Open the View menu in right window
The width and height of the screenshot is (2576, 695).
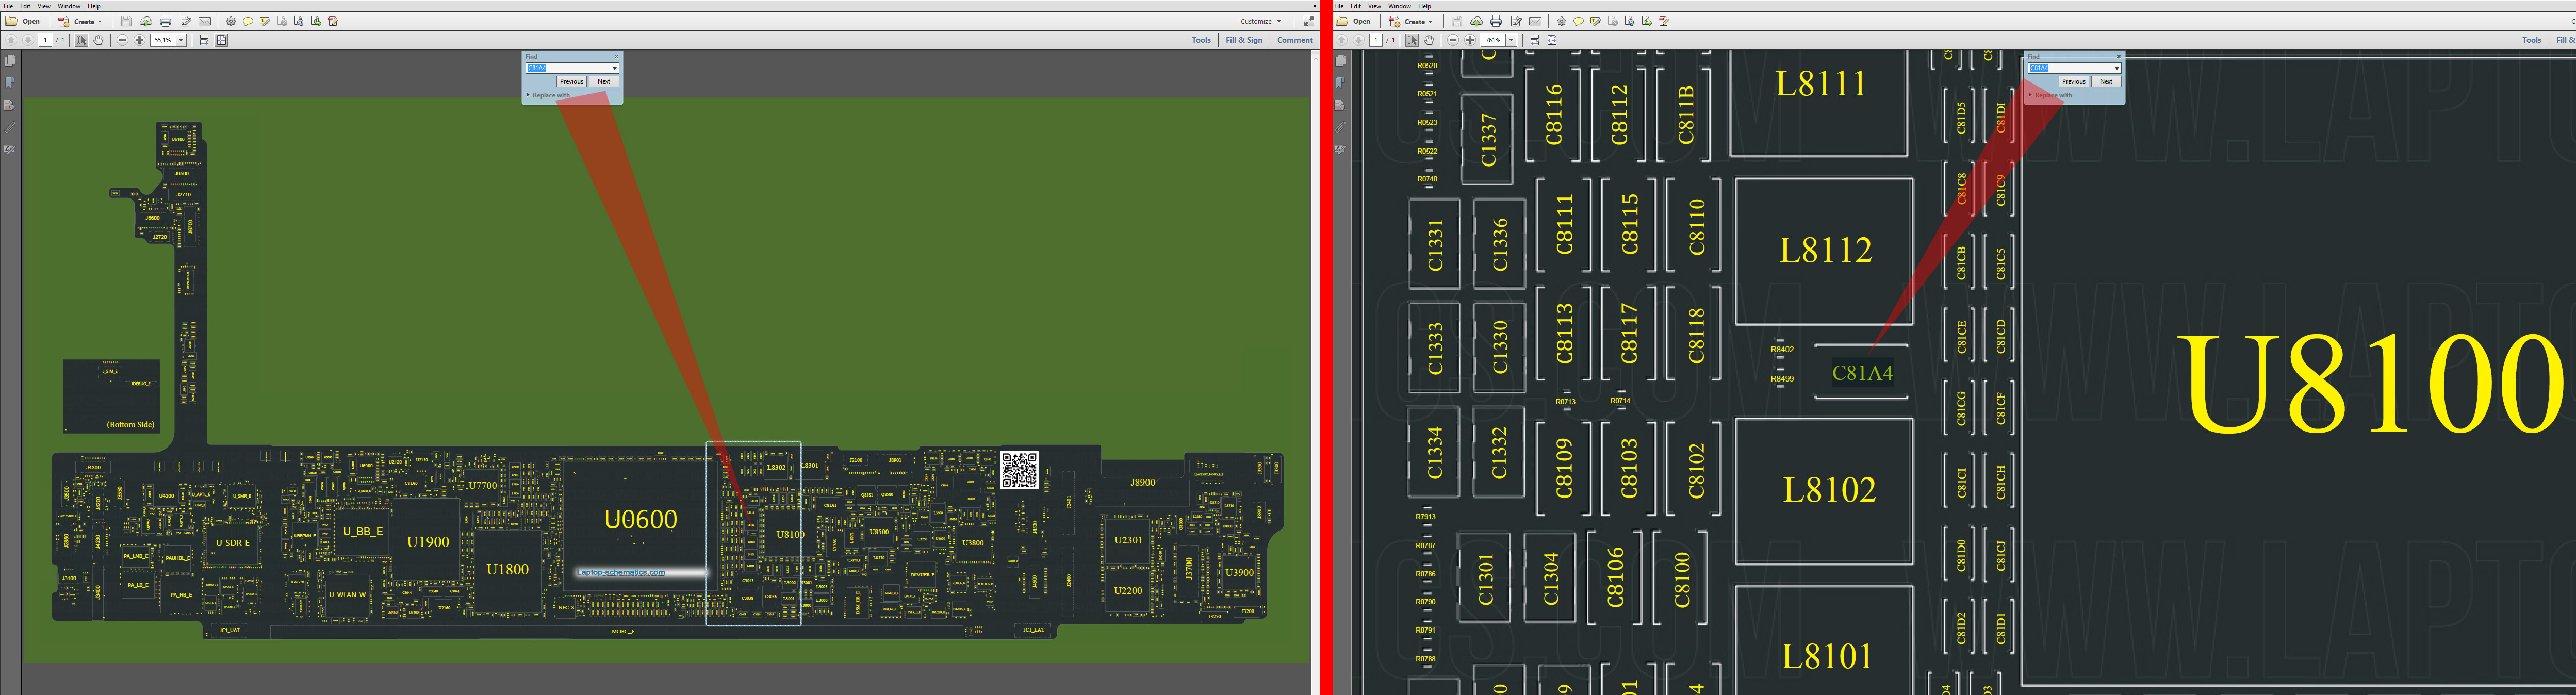pyautogui.click(x=1374, y=6)
